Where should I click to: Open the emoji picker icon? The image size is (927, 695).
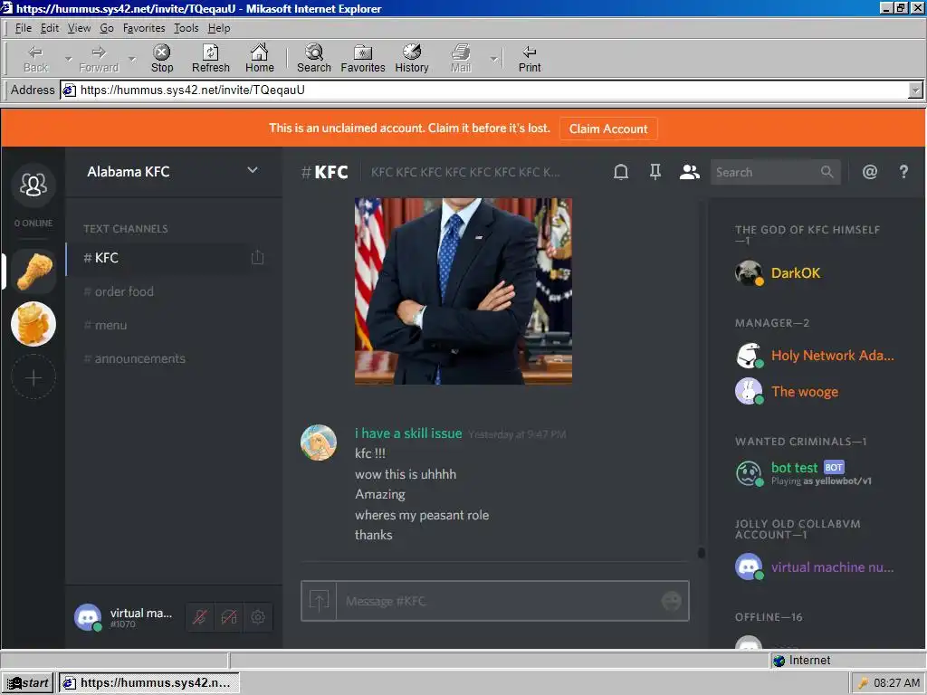(671, 602)
